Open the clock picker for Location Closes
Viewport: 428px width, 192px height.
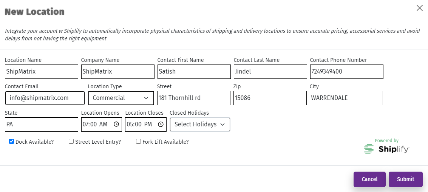click(161, 124)
